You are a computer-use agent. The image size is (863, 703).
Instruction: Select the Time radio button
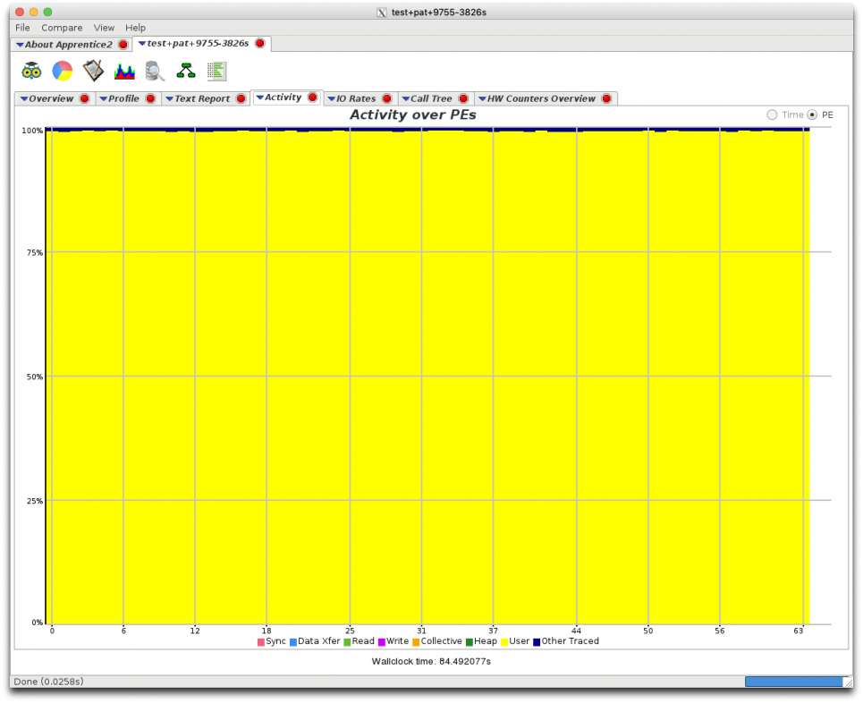pos(772,114)
